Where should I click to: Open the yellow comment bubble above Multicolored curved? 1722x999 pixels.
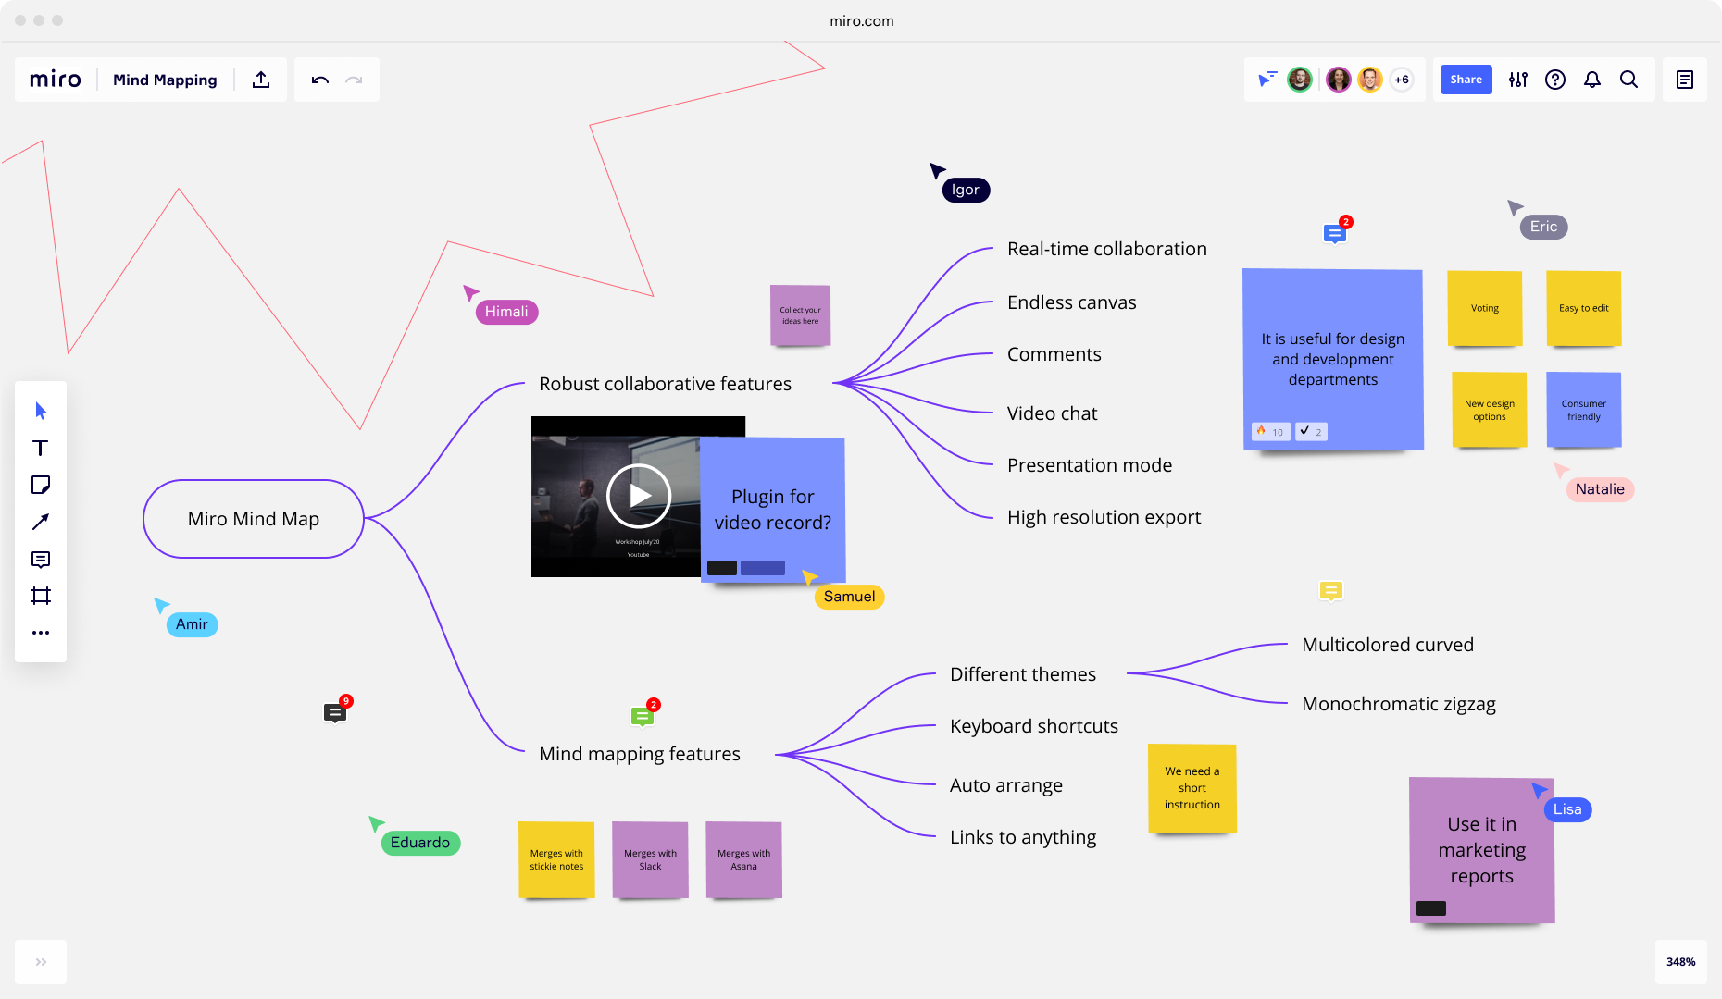pyautogui.click(x=1331, y=591)
